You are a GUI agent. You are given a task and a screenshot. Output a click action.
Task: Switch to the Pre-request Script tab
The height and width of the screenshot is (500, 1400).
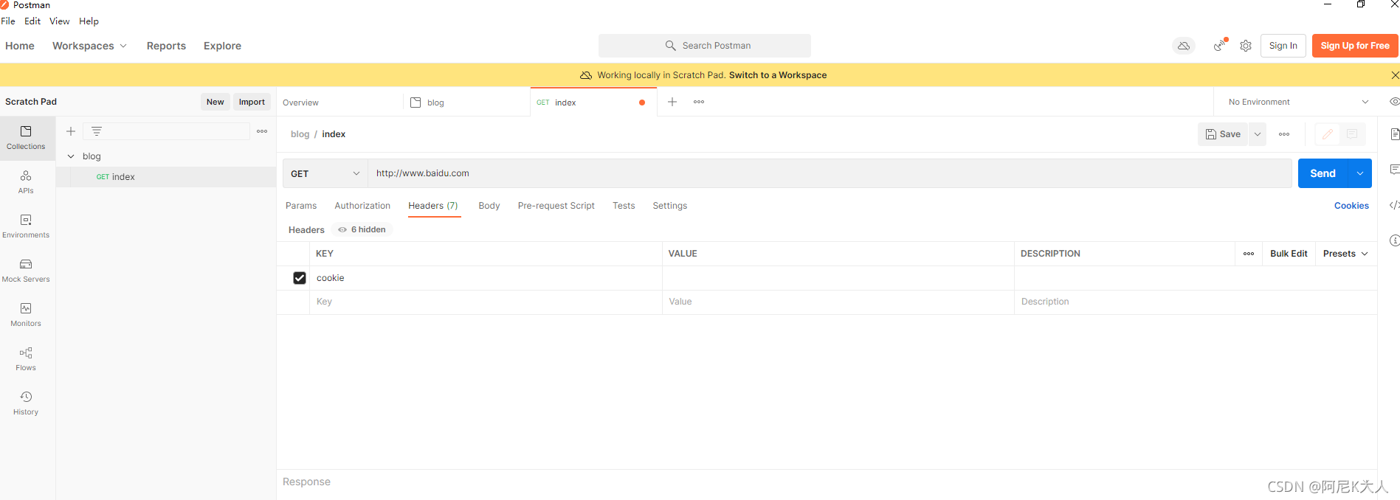tap(556, 206)
